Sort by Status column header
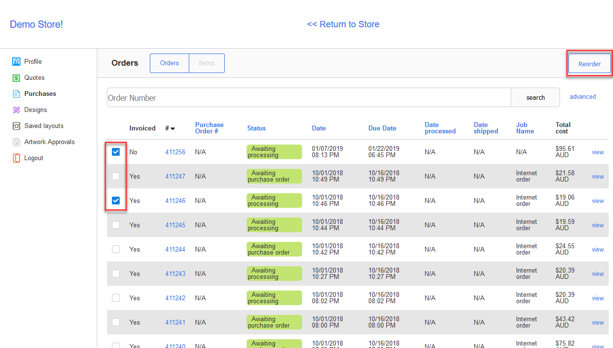Image resolution: width=613 pixels, height=348 pixels. pos(256,128)
